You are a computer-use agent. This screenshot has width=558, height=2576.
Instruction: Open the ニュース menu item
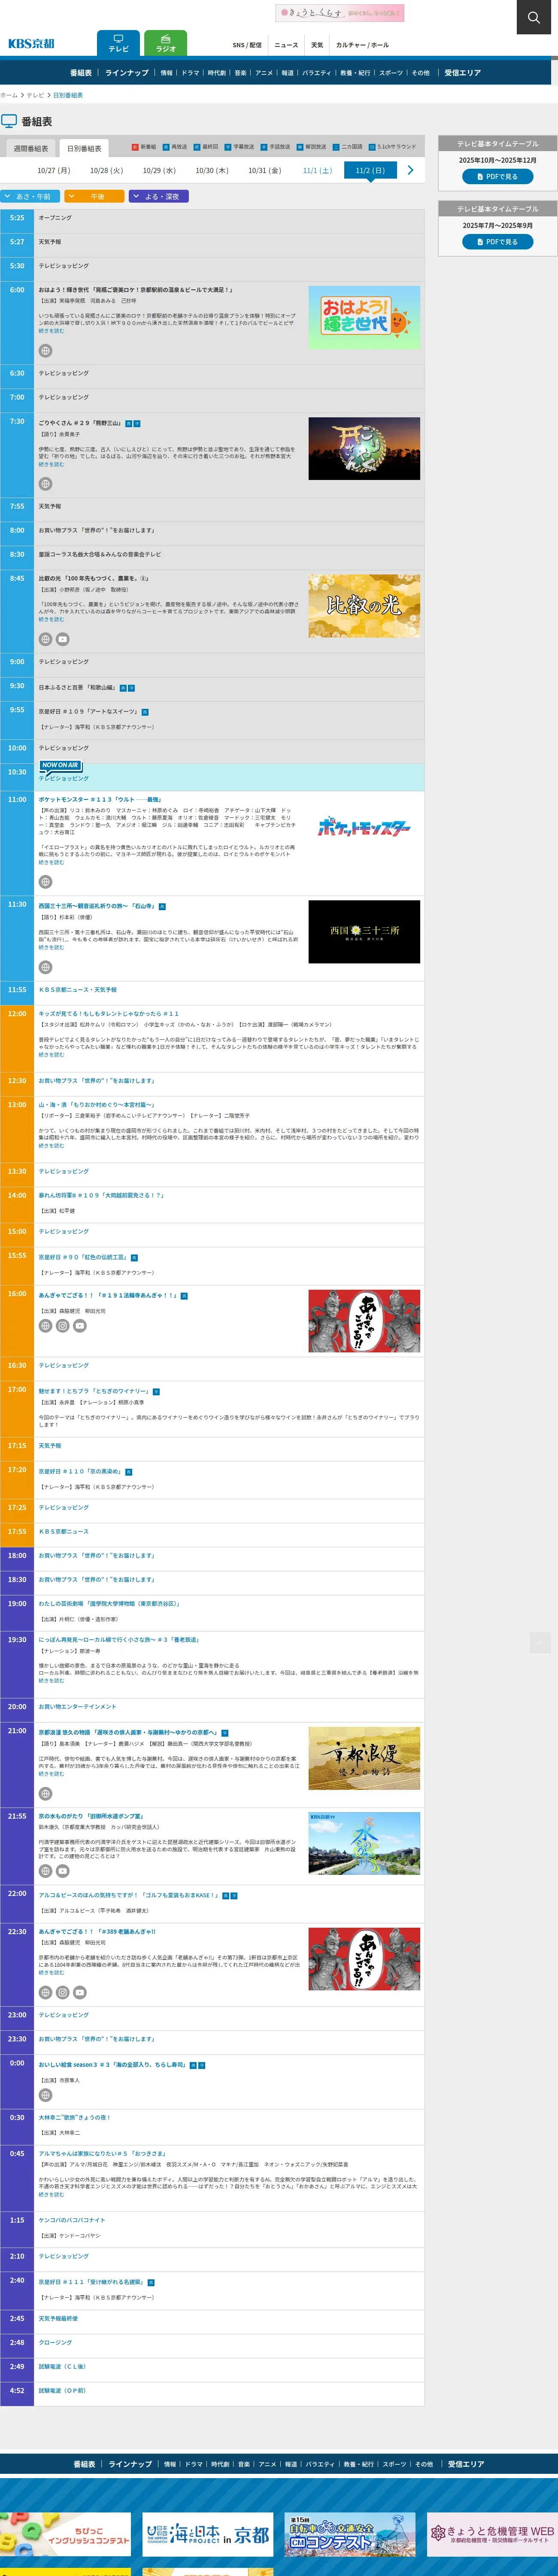[x=286, y=45]
